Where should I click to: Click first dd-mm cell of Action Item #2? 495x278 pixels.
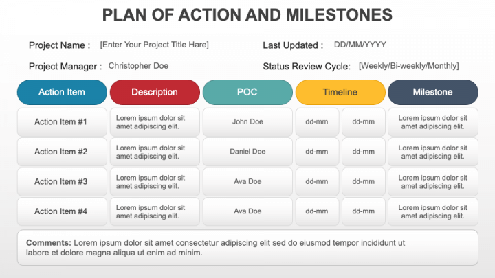pos(317,152)
